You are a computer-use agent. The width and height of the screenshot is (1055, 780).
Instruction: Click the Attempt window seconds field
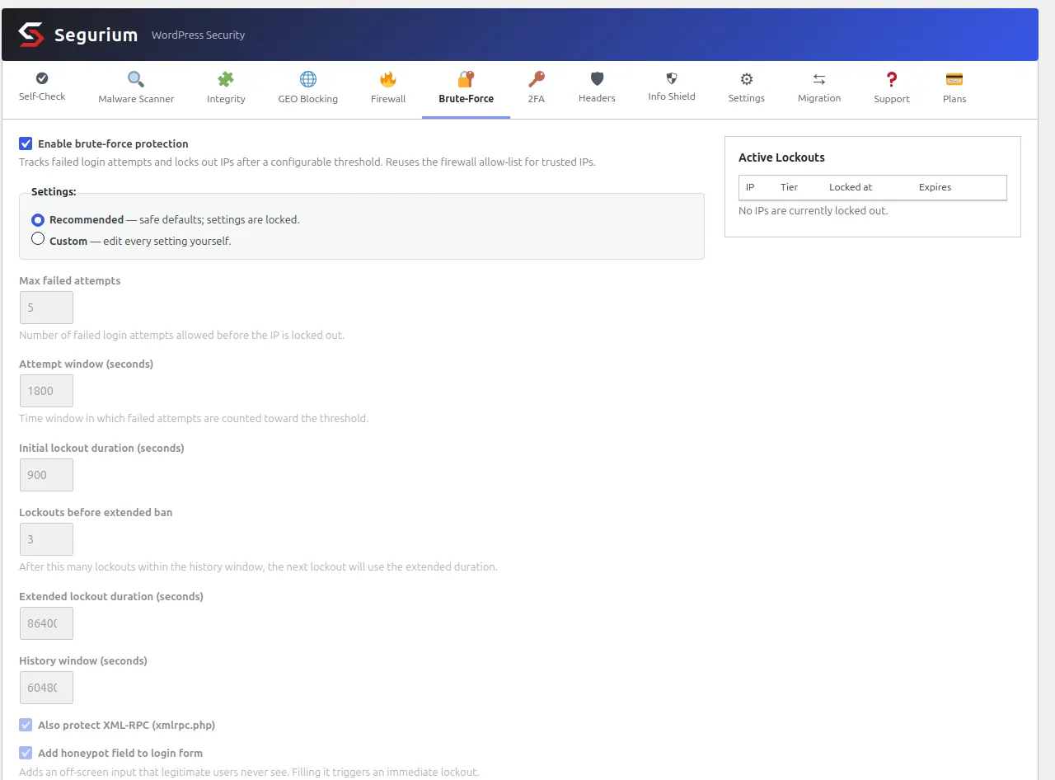click(46, 391)
